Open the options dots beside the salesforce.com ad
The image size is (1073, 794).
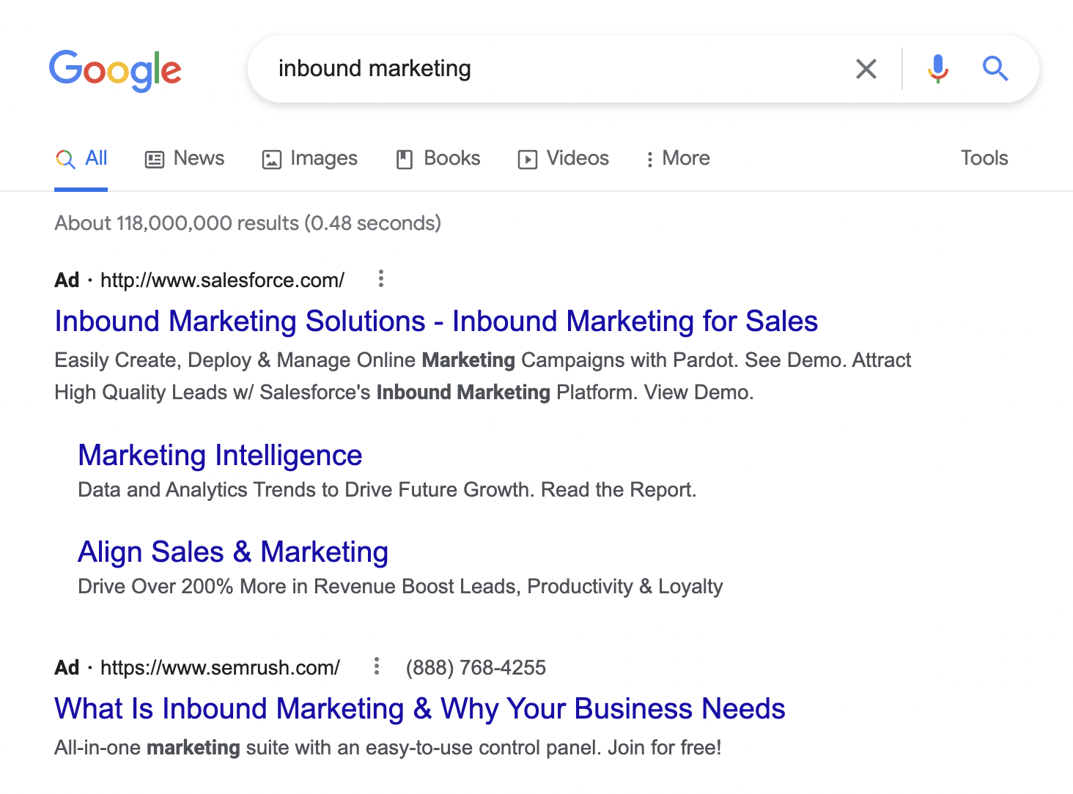coord(380,278)
